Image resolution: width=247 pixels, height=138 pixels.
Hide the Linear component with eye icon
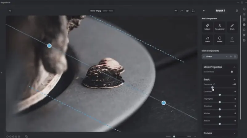point(231,57)
